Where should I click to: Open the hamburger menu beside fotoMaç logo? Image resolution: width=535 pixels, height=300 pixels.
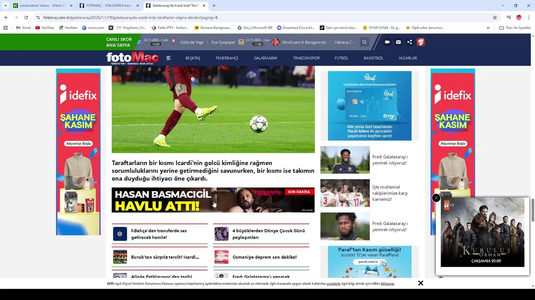click(x=168, y=58)
